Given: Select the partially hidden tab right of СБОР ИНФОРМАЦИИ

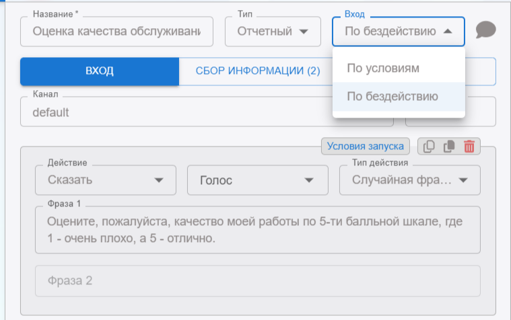Looking at the screenshot, I should tap(480, 71).
